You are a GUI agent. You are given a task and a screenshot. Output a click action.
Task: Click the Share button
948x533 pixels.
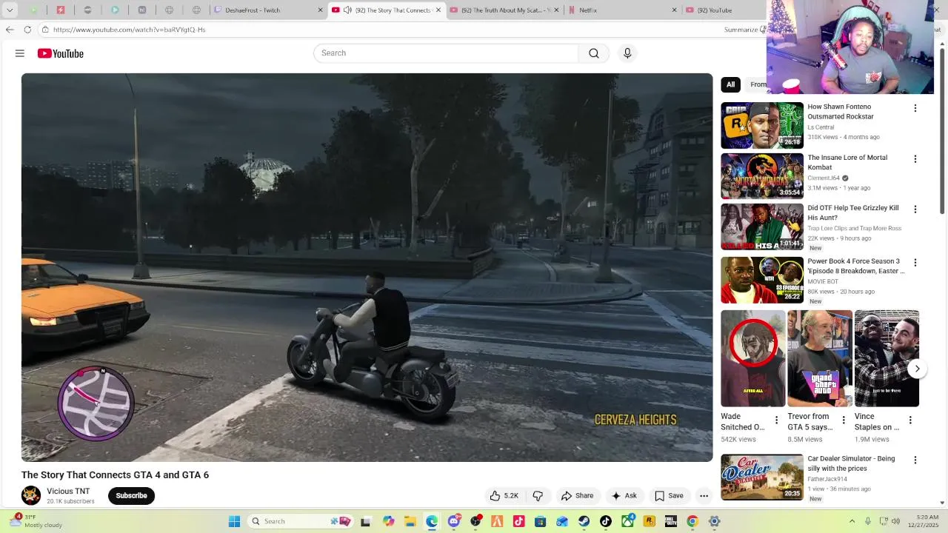577,496
